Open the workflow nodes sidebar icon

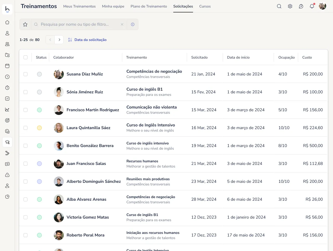click(x=7, y=153)
